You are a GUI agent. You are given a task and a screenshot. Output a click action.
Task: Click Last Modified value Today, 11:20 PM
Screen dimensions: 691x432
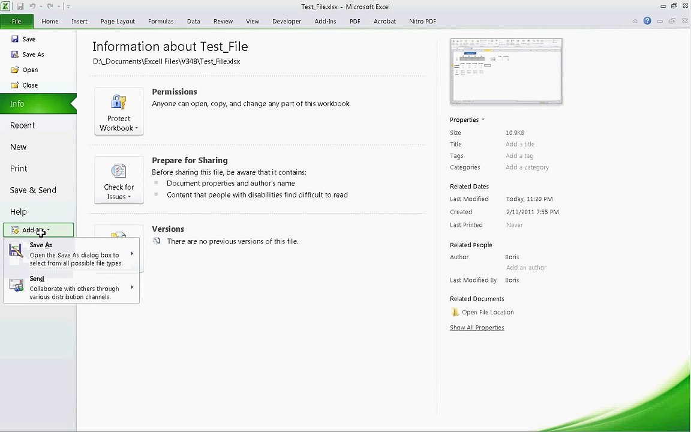tap(529, 199)
